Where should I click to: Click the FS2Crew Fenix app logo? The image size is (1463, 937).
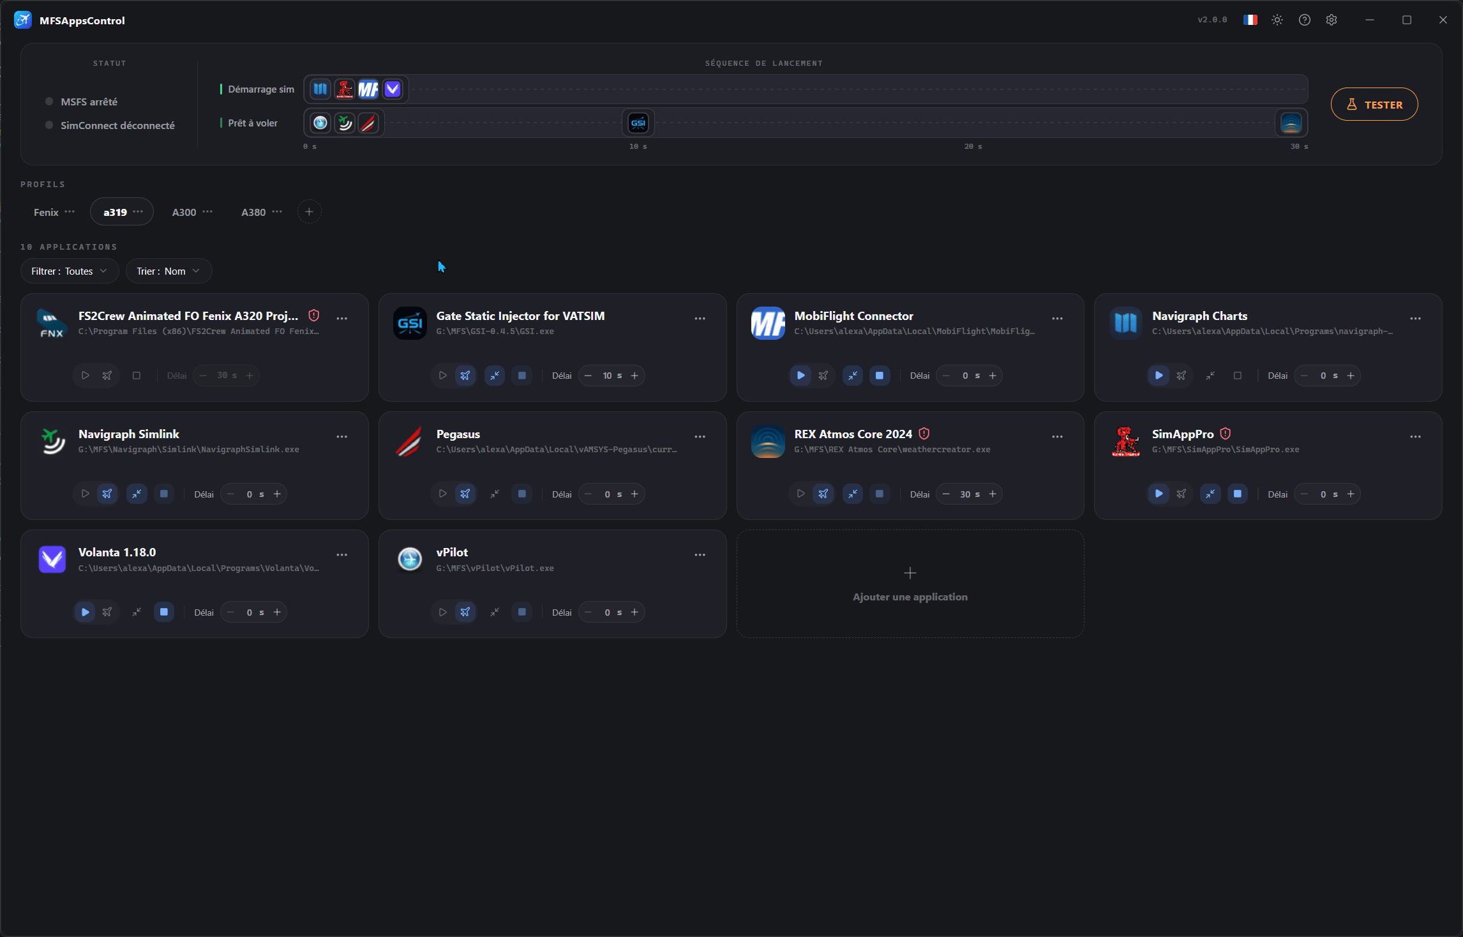(x=52, y=323)
